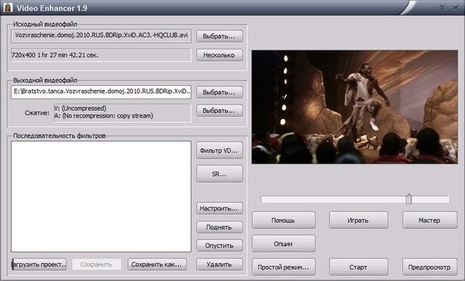The height and width of the screenshot is (281, 465).
Task: Click Сохранить как... button
Action: 157,265
